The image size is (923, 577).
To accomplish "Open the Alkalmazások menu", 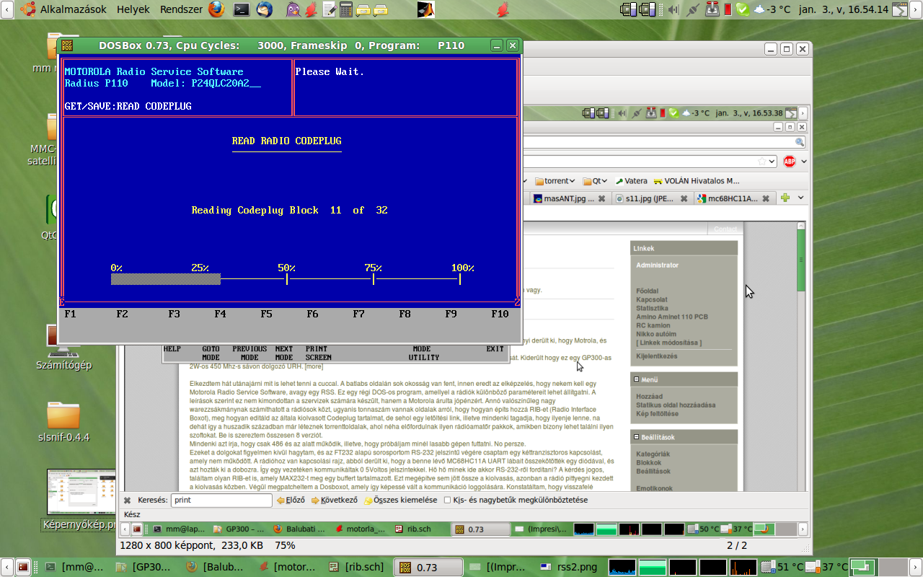I will (73, 9).
